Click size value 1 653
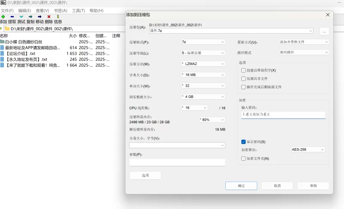Viewport: 344px width, 209px height. click(x=71, y=53)
